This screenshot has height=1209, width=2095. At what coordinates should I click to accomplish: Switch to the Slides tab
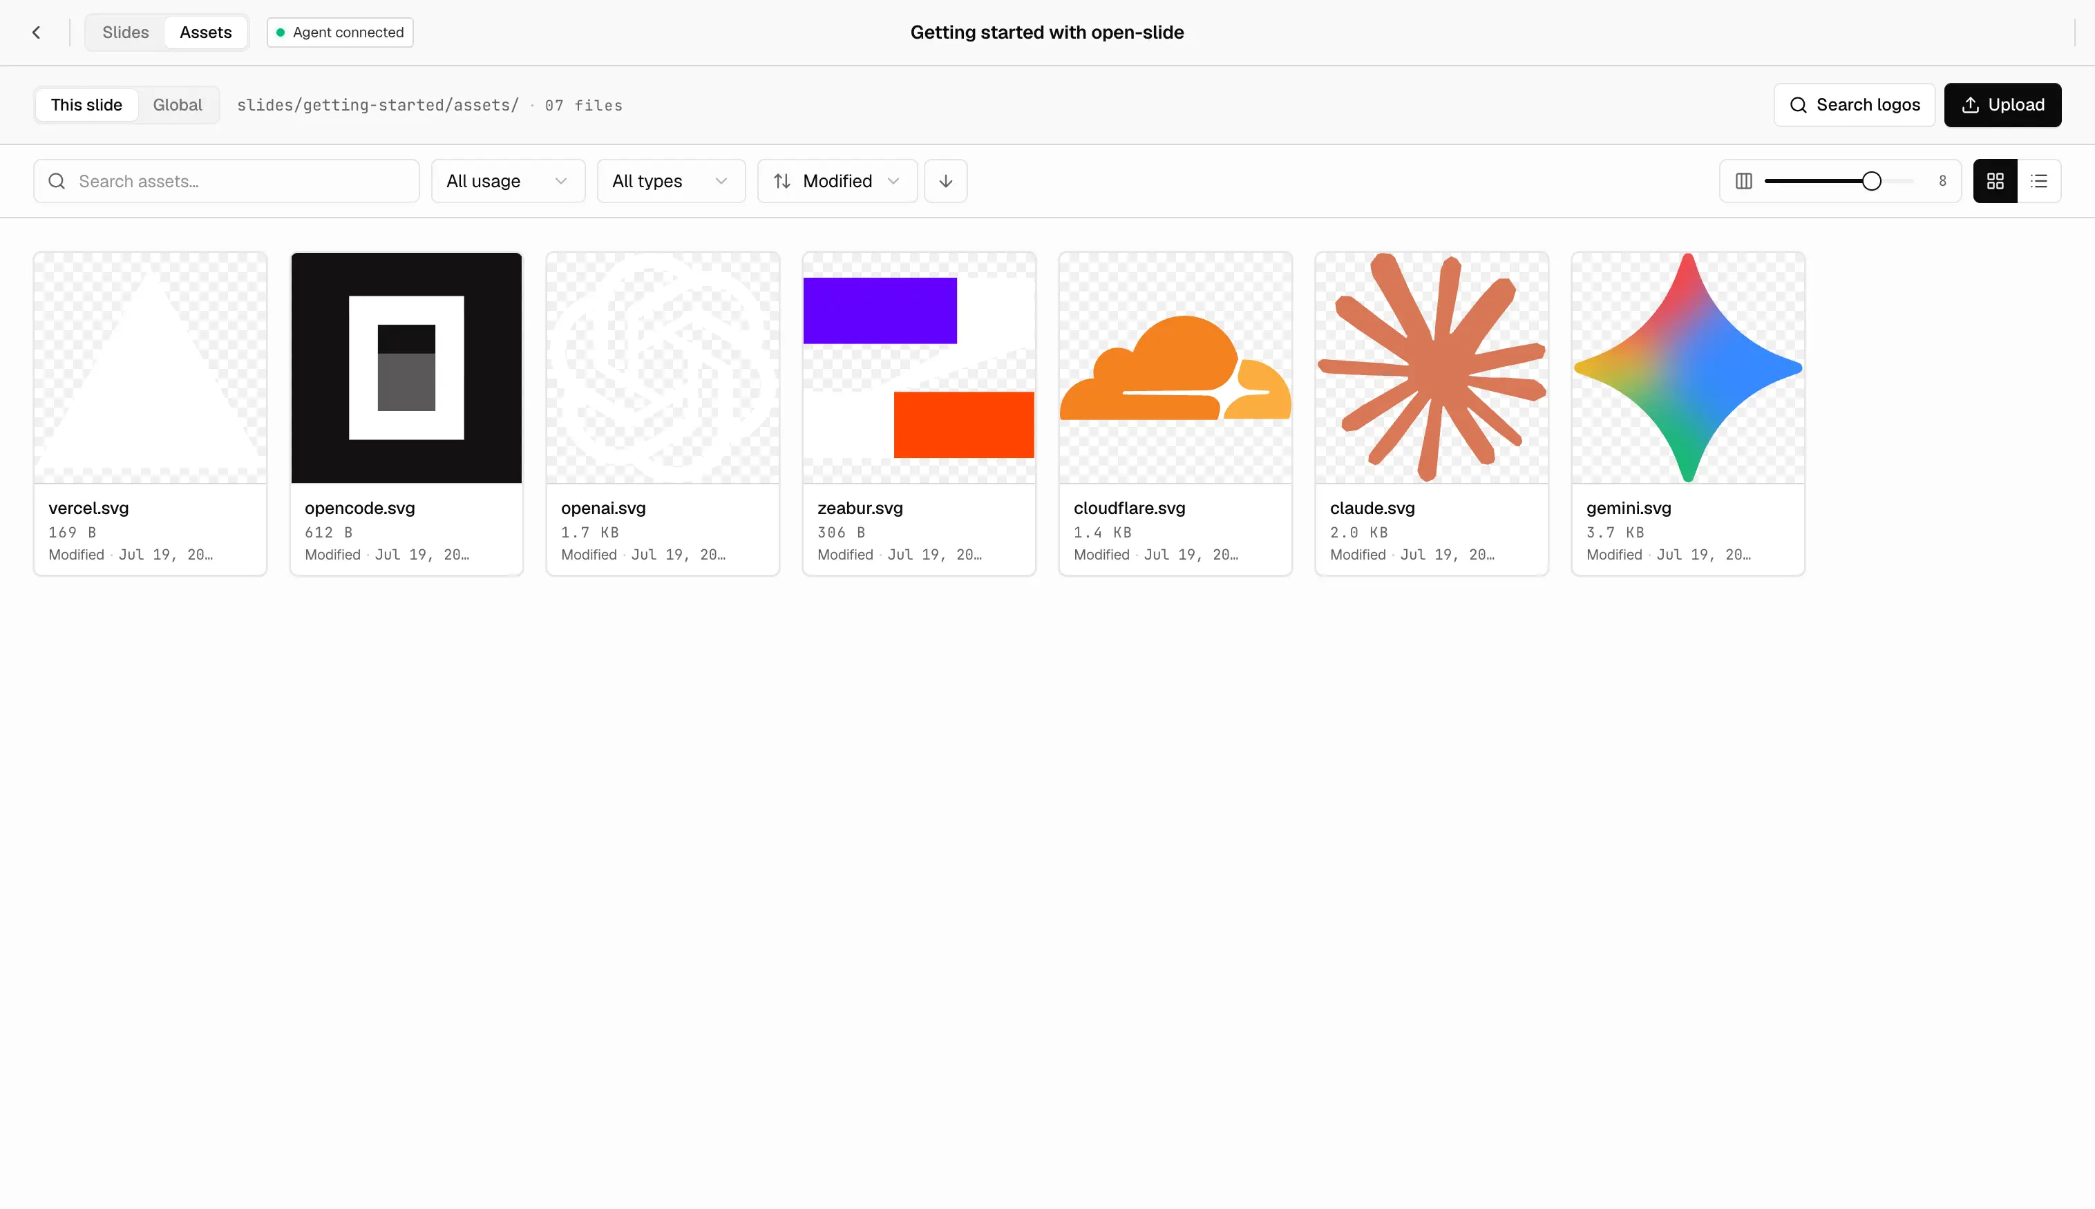tap(125, 32)
